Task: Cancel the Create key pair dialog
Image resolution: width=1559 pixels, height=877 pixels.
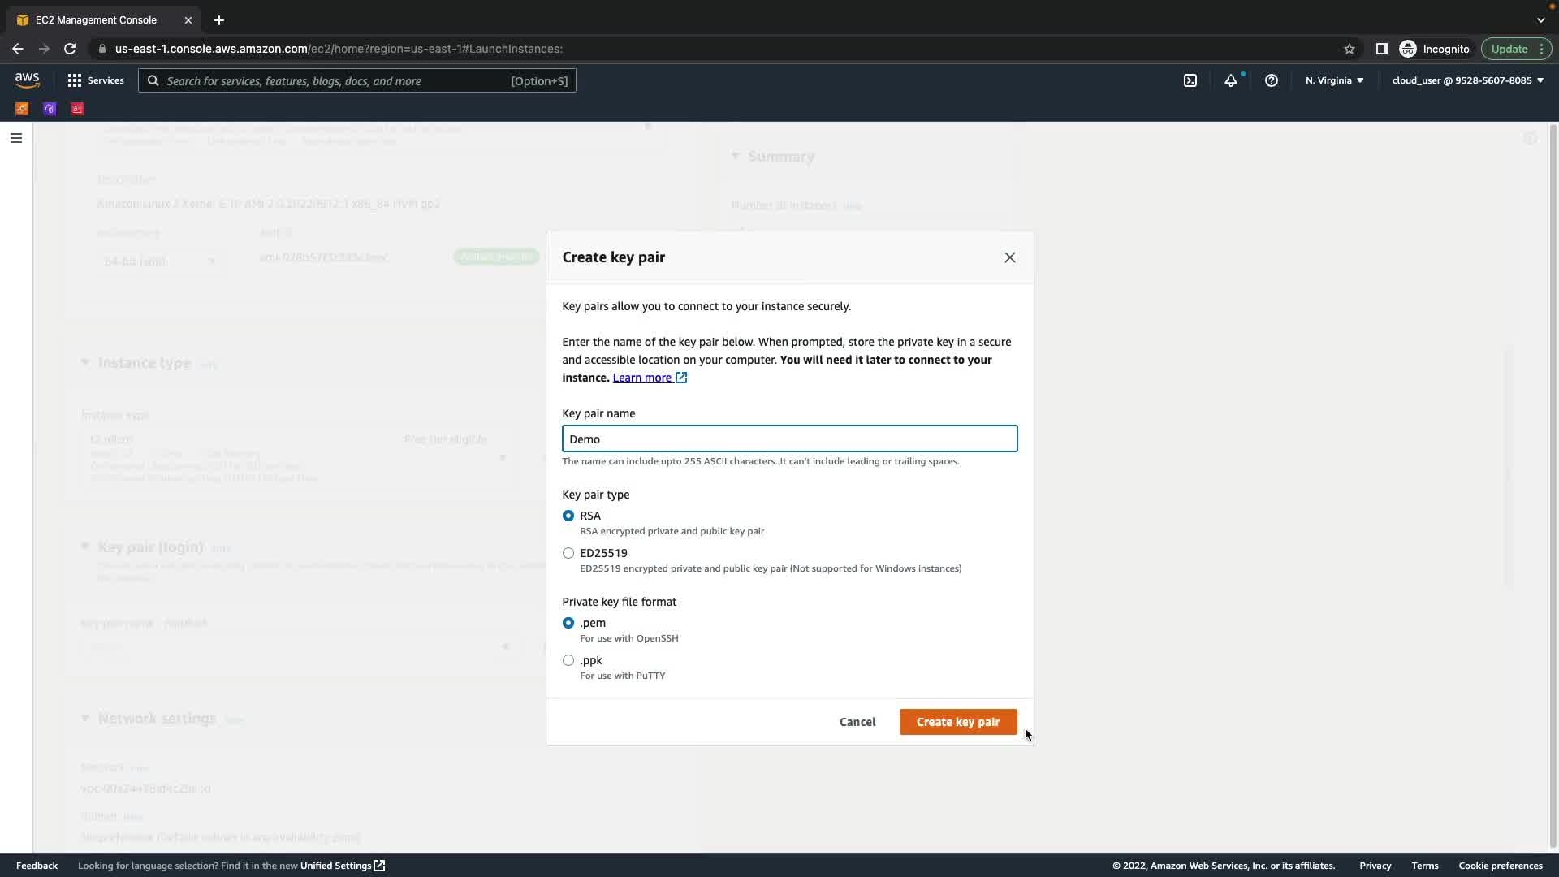Action: (857, 722)
